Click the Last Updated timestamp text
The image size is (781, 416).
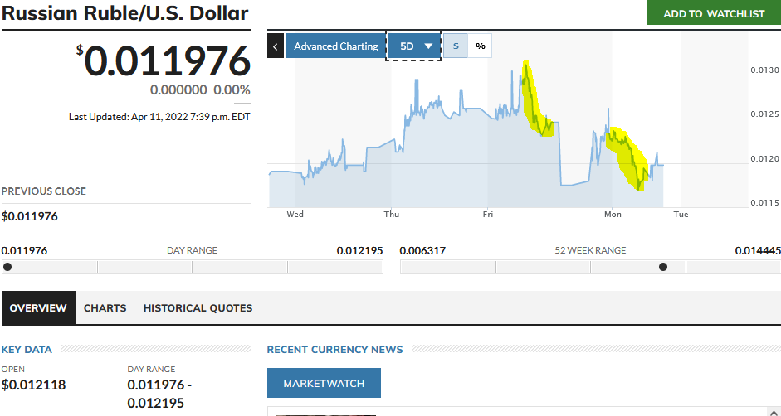tap(159, 117)
